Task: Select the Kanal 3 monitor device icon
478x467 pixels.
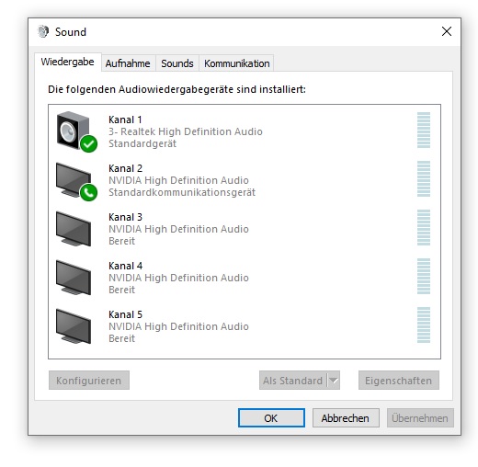Action: (74, 229)
